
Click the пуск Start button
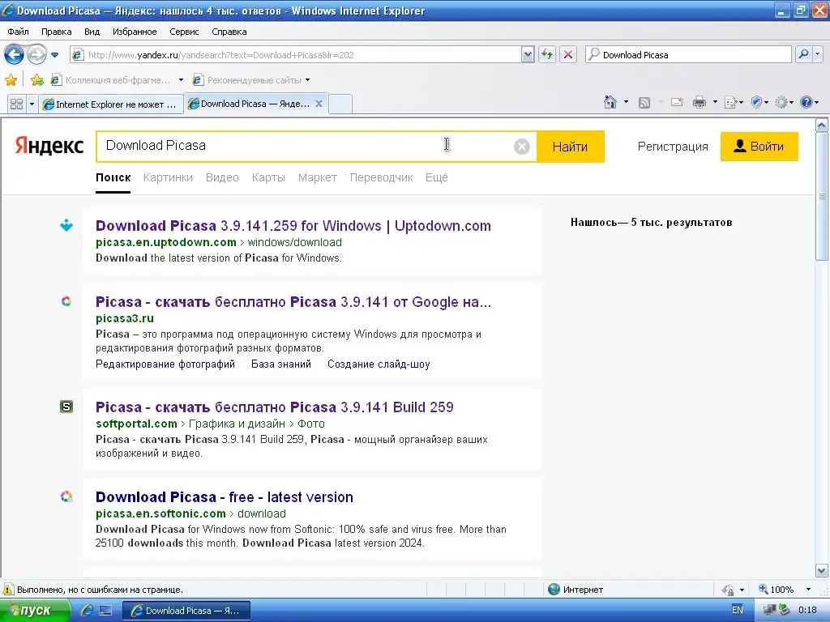pos(34,611)
